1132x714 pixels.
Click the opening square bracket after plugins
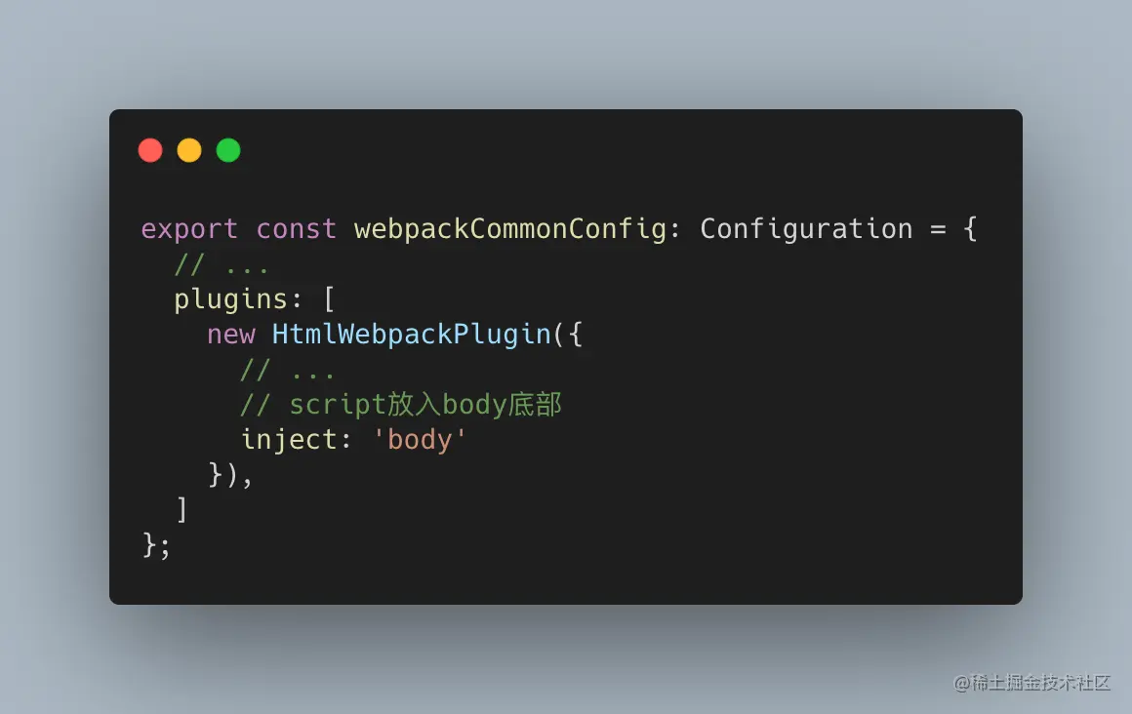329,298
